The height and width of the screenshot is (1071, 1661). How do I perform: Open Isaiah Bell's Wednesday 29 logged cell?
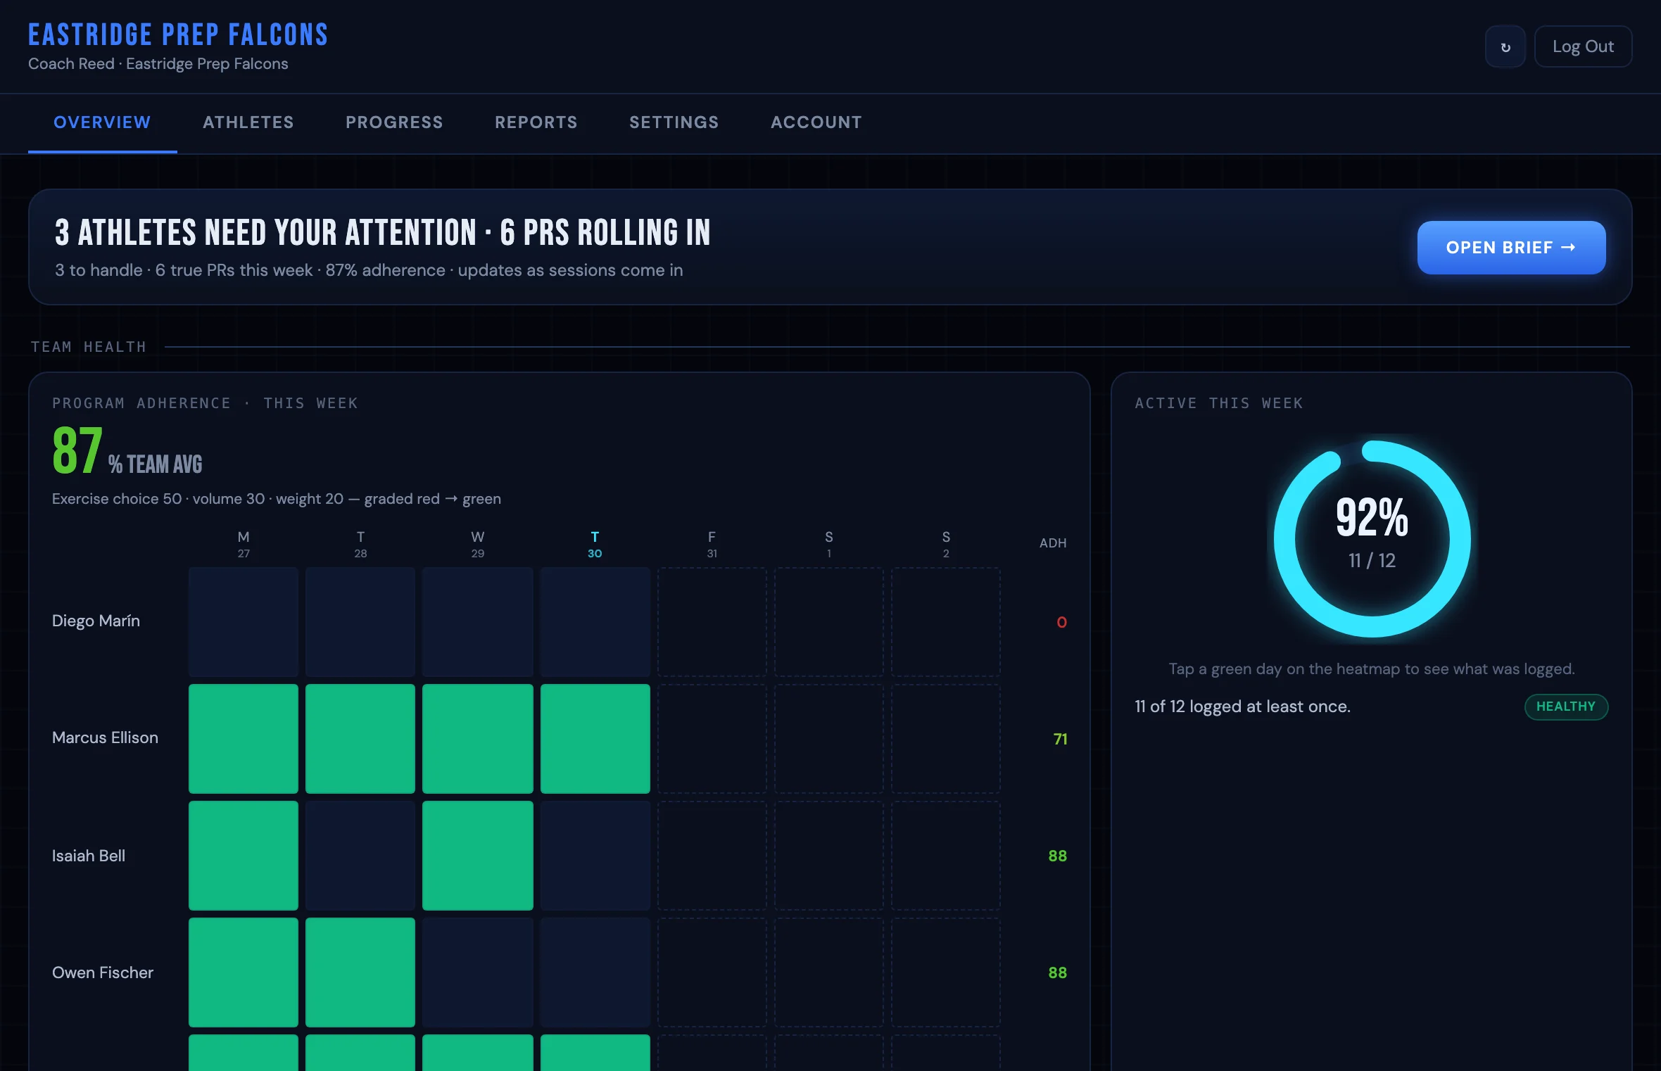click(x=477, y=855)
